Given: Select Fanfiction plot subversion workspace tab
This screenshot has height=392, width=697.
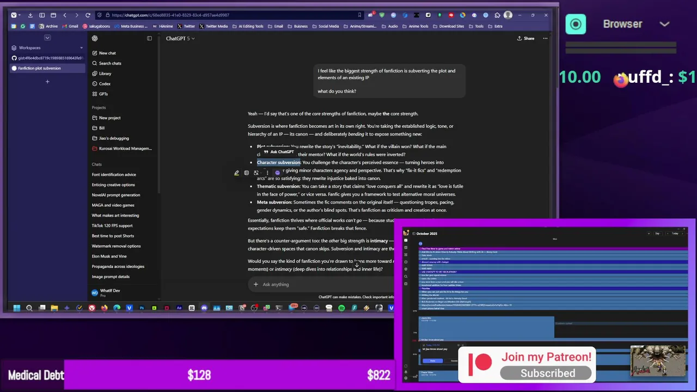Looking at the screenshot, I should pyautogui.click(x=47, y=68).
